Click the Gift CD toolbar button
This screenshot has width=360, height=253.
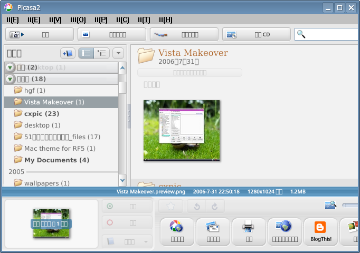[256, 34]
